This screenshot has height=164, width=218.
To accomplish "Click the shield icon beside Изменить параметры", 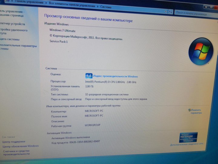I will [x=190, y=110].
